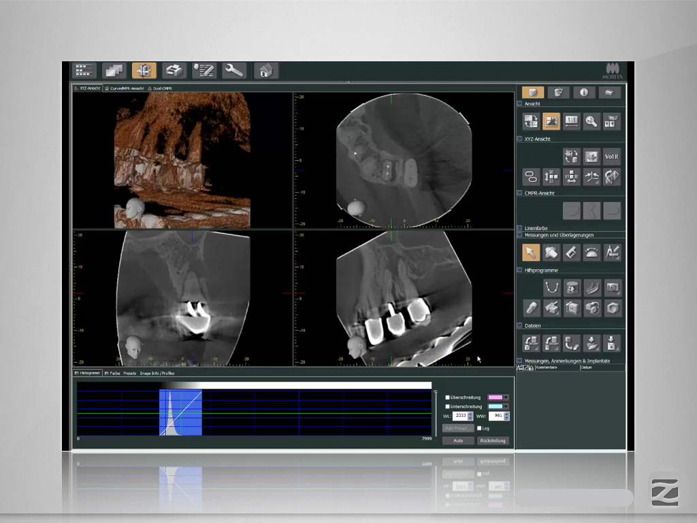Open the Farbe tab
This screenshot has height=523, width=697.
(112, 373)
